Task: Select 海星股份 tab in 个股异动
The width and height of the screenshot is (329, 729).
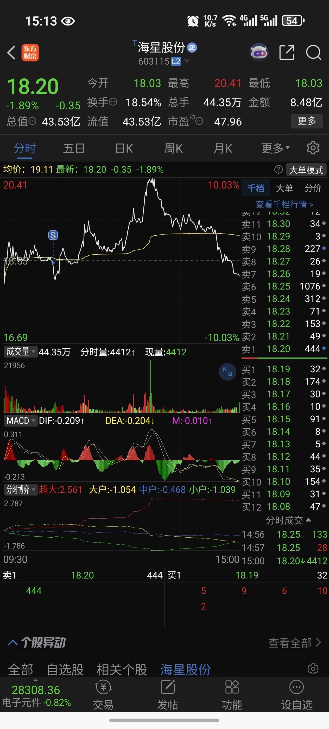Action: pos(186,670)
